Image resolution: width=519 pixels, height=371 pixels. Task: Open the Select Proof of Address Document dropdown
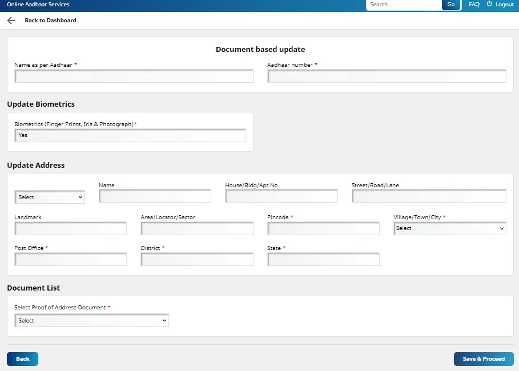point(92,320)
